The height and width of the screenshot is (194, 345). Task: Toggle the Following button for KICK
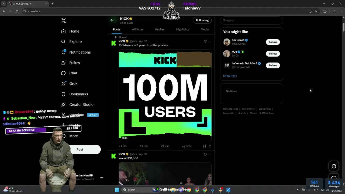pyautogui.click(x=202, y=20)
